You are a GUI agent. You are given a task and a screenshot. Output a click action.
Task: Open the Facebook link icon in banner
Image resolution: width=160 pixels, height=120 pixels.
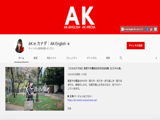(x=147, y=29)
